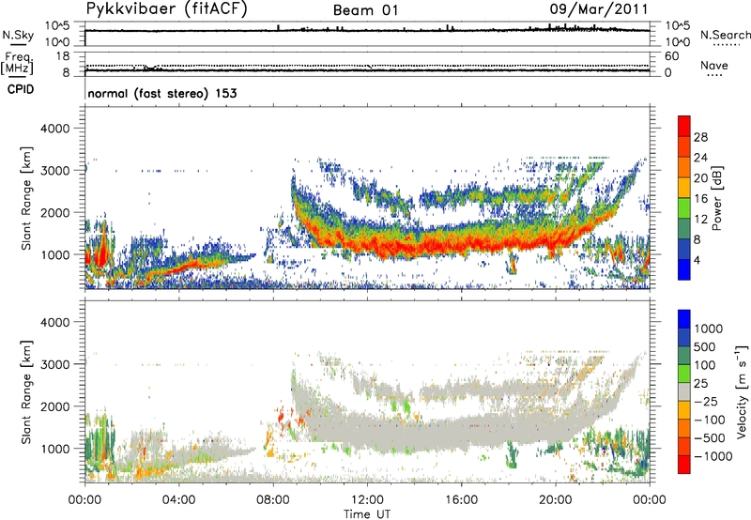Click the strong red backscatter band near 12:00 in Power panel
The width and height of the screenshot is (751, 520).
[369, 245]
